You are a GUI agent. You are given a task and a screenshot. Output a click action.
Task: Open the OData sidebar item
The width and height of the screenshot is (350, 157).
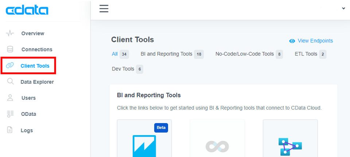click(x=28, y=114)
